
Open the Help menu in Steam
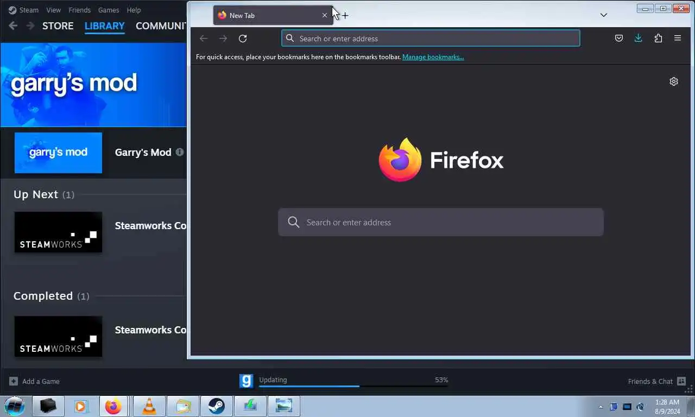pyautogui.click(x=134, y=10)
